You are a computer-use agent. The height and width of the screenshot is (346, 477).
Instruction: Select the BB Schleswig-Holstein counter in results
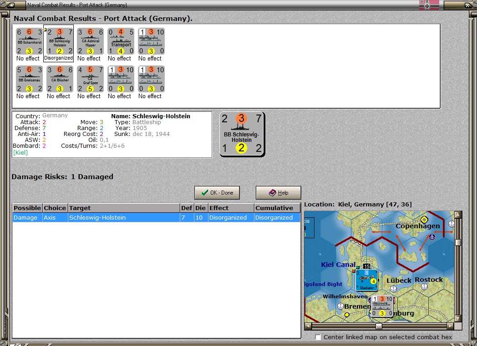pyautogui.click(x=60, y=41)
